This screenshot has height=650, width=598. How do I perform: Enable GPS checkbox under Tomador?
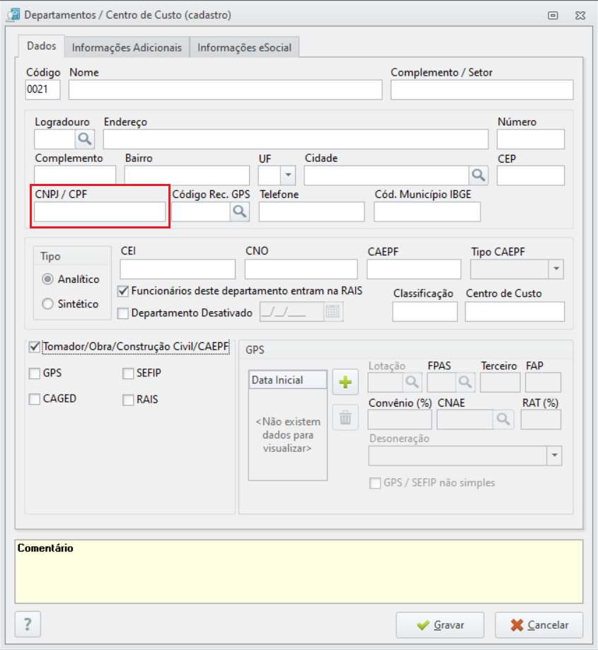pyautogui.click(x=35, y=373)
